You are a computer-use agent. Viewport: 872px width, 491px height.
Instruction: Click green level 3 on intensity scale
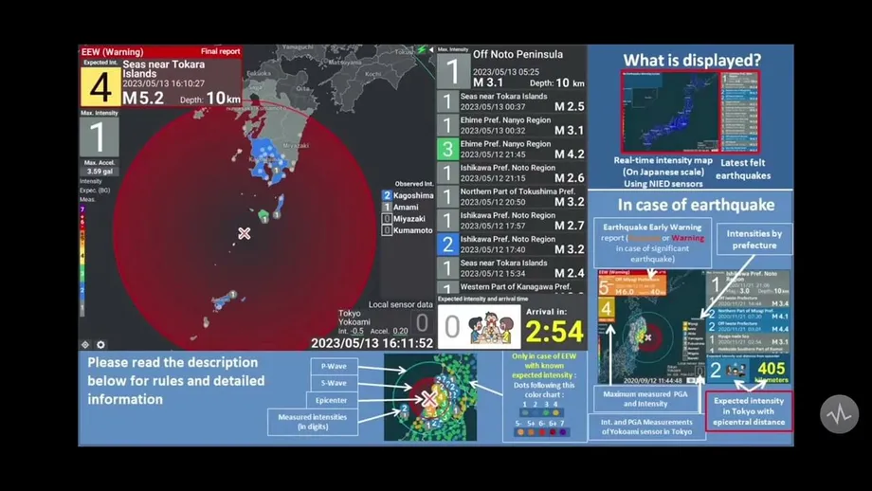[x=82, y=274]
